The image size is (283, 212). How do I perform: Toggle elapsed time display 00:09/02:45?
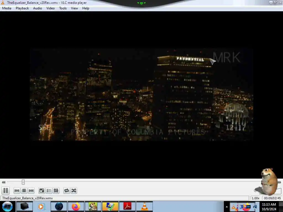(272, 198)
